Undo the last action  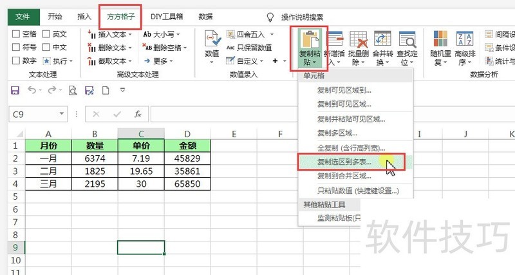pyautogui.click(x=32, y=90)
